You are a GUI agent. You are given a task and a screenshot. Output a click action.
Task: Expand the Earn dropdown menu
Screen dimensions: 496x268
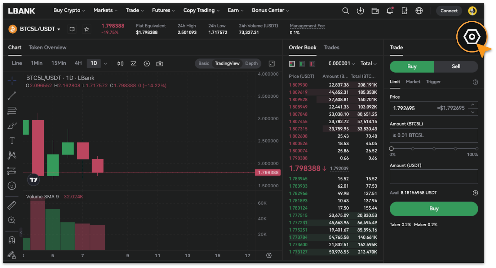(x=236, y=11)
